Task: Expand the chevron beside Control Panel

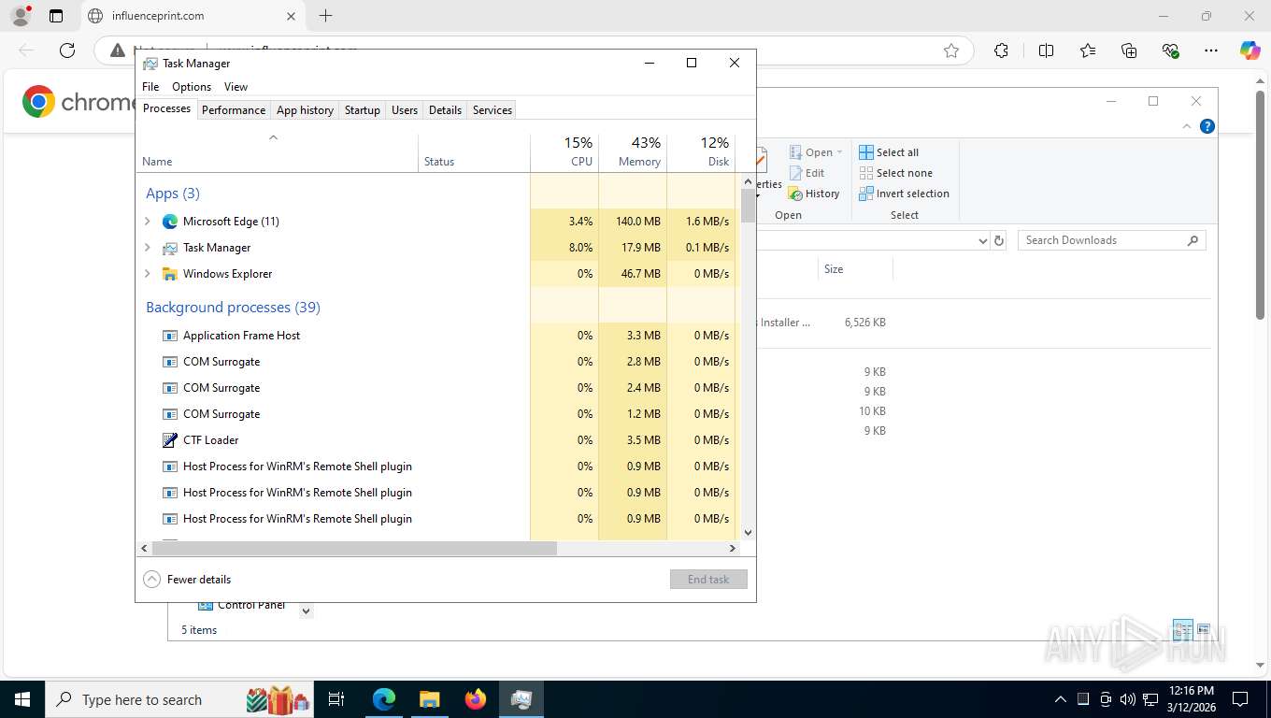Action: [306, 611]
